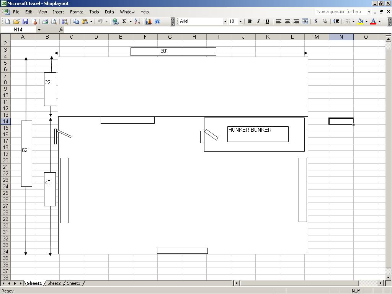392x294 pixels.
Task: Click the Merge and Center icon
Action: tap(305, 21)
